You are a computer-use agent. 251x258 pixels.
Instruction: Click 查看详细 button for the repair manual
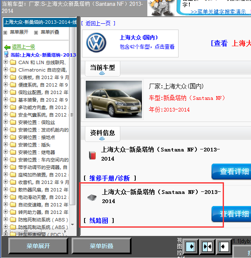(x=231, y=171)
